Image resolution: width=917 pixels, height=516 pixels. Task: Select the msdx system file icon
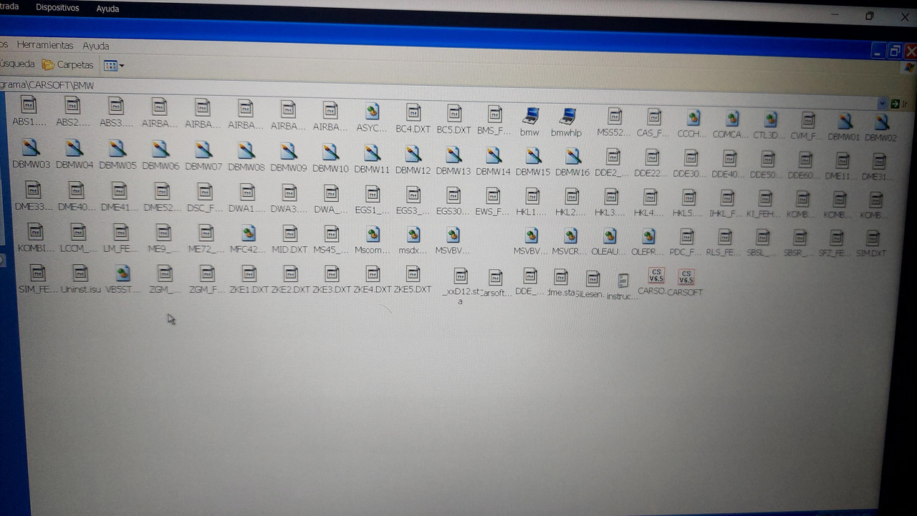coord(413,235)
